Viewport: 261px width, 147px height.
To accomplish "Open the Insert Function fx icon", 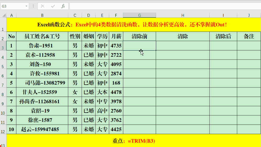I will pyautogui.click(x=63, y=6).
